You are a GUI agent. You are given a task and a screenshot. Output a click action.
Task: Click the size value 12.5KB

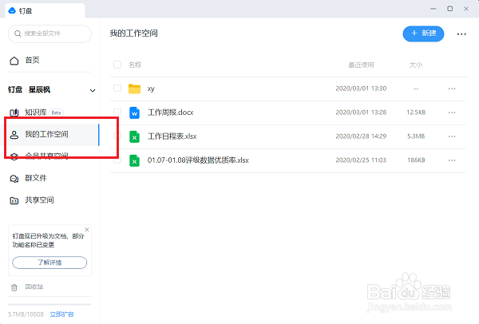pos(416,113)
